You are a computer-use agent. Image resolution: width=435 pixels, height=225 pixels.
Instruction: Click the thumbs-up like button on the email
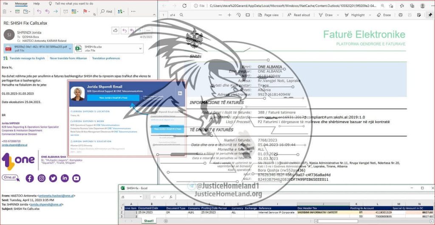tap(116, 31)
